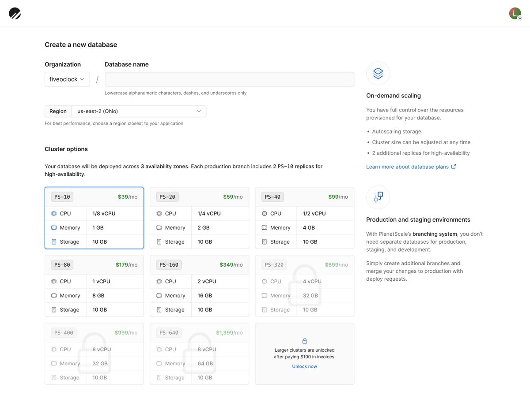Image resolution: width=530 pixels, height=401 pixels.
Task: Click the 16 GB memory value
Action: click(205, 295)
